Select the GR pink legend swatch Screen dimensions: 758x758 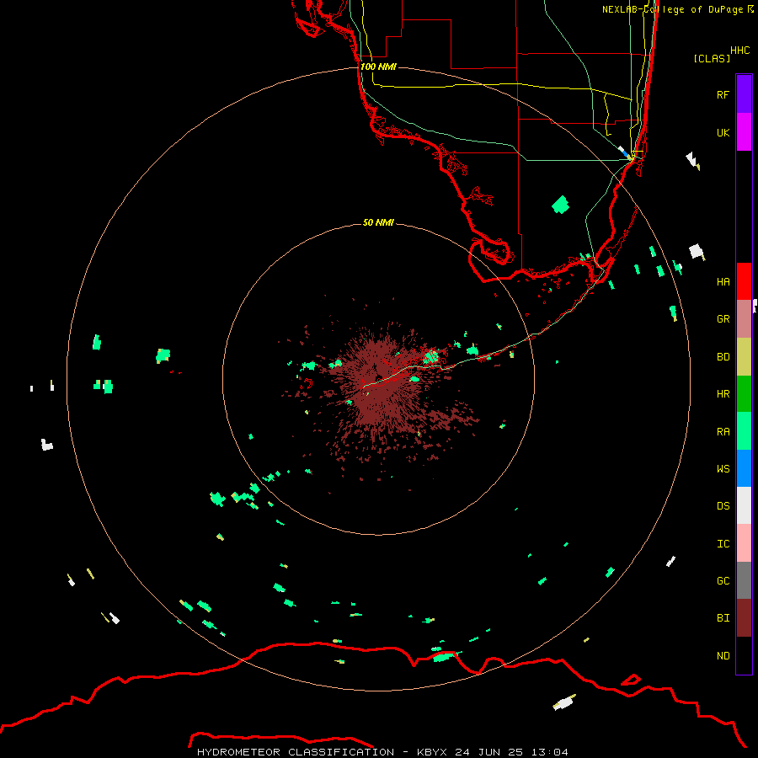tap(744, 319)
